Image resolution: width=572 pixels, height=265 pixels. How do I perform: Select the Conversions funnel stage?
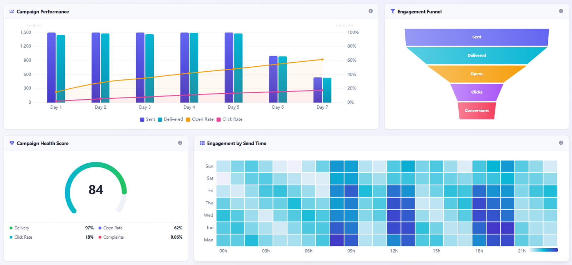pos(477,110)
